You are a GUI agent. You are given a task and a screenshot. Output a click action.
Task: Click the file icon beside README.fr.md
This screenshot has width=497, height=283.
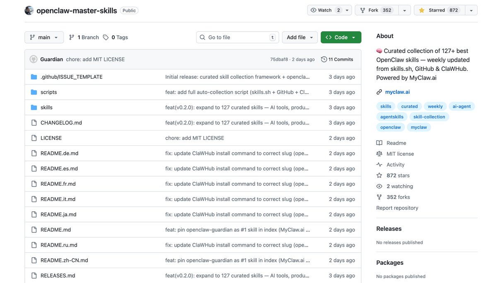[34, 184]
